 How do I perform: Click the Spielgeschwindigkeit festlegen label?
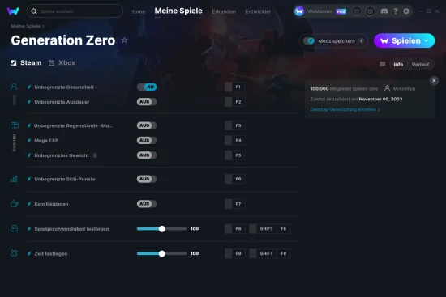[x=71, y=229]
